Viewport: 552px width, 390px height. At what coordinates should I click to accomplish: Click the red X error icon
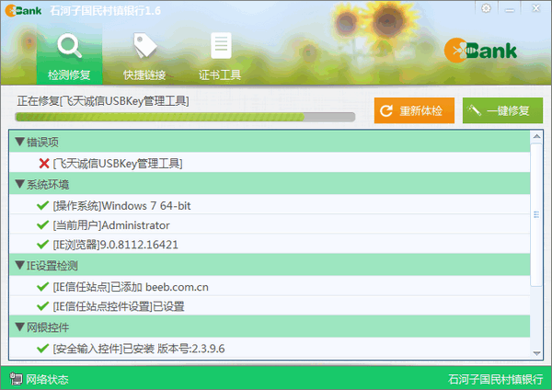tap(44, 164)
